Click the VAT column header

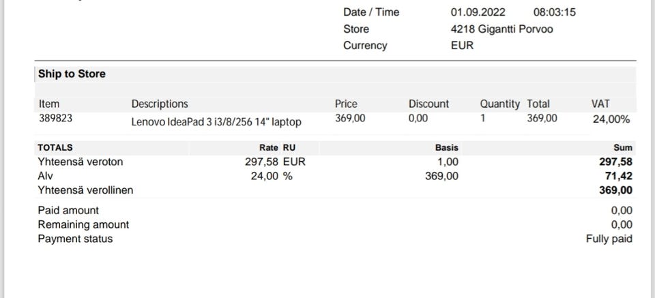[600, 104]
